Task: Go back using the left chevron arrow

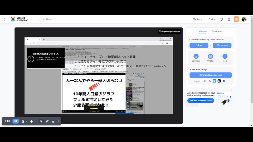Action: [x=4, y=19]
